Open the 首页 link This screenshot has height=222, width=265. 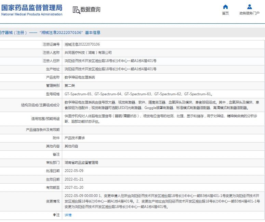click(225, 13)
